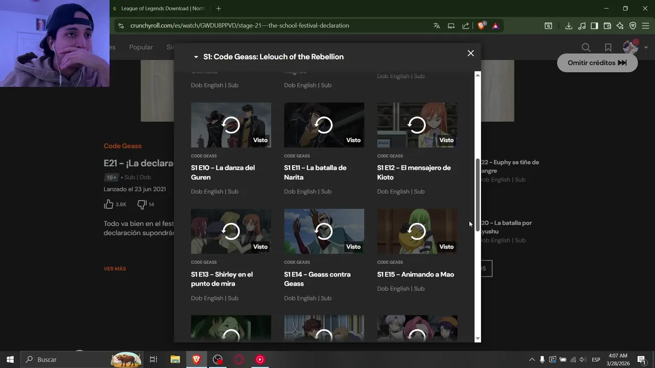This screenshot has width=655, height=368.
Task: Open the taskbar clock showing 4:07 AM
Action: point(618,359)
